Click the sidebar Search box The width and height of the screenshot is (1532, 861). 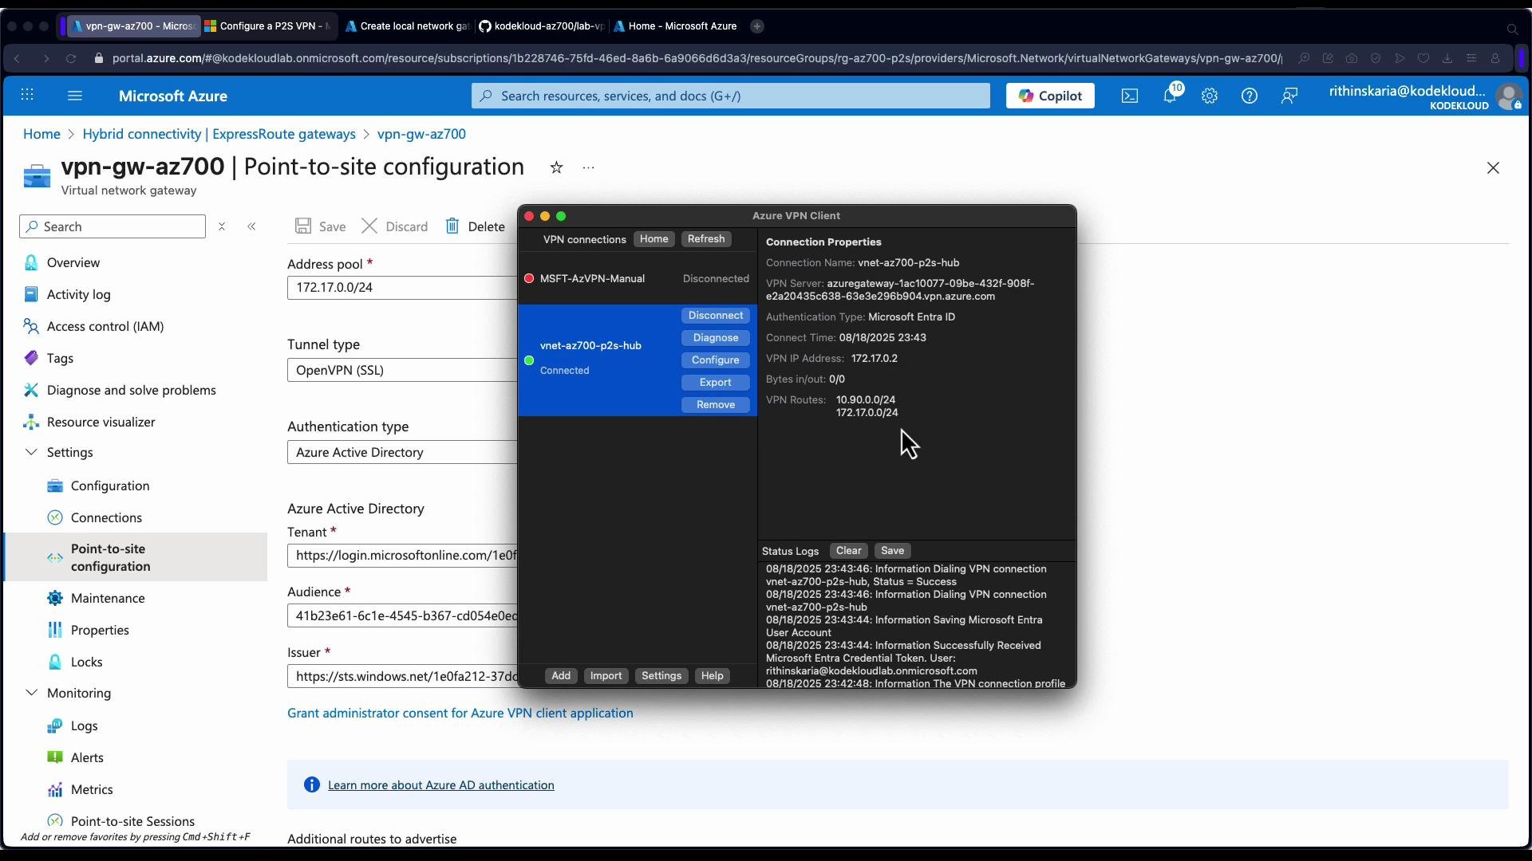113,226
